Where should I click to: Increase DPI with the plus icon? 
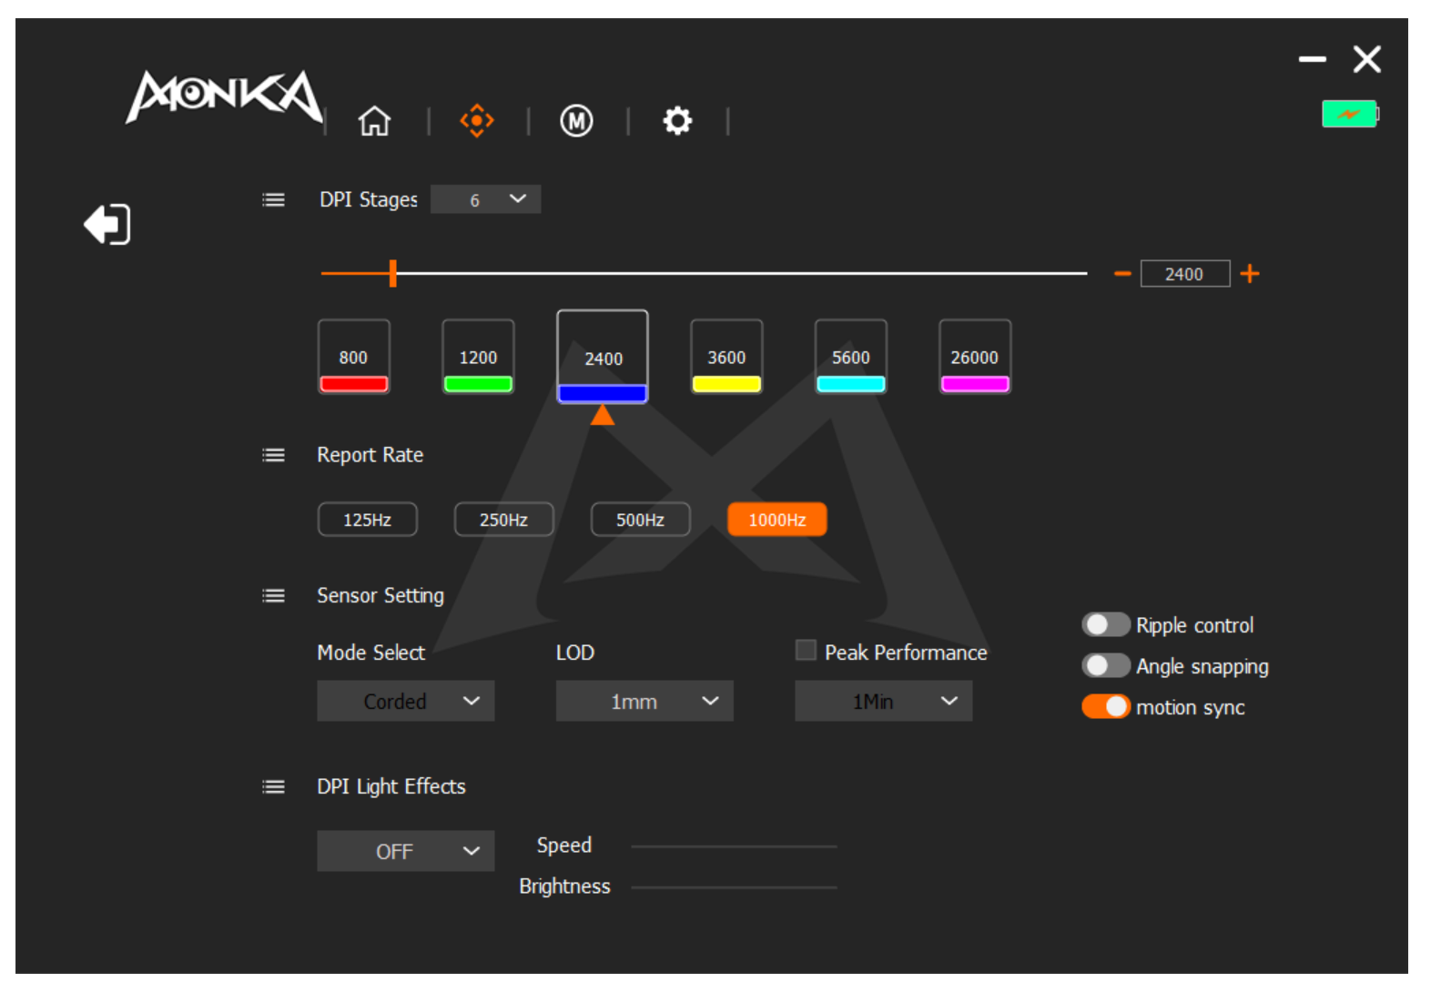[x=1250, y=274]
